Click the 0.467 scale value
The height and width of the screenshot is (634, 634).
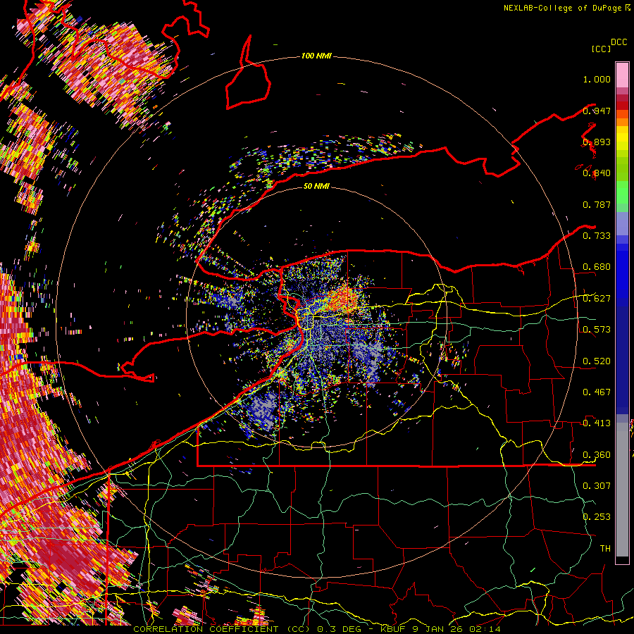click(x=597, y=392)
